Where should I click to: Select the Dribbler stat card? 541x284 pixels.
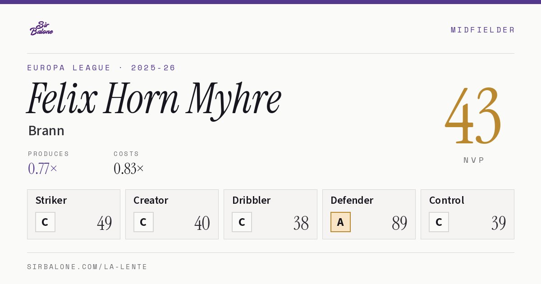[270, 214]
